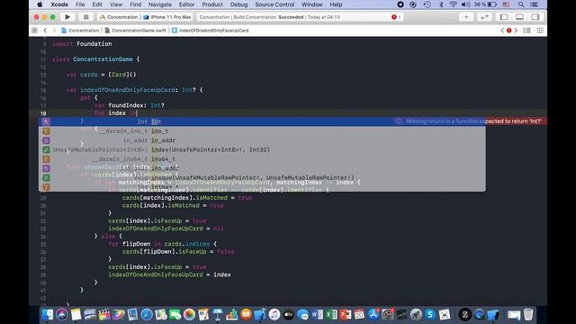Open the Navigate menu
This screenshot has width=576, height=324.
click(160, 4)
